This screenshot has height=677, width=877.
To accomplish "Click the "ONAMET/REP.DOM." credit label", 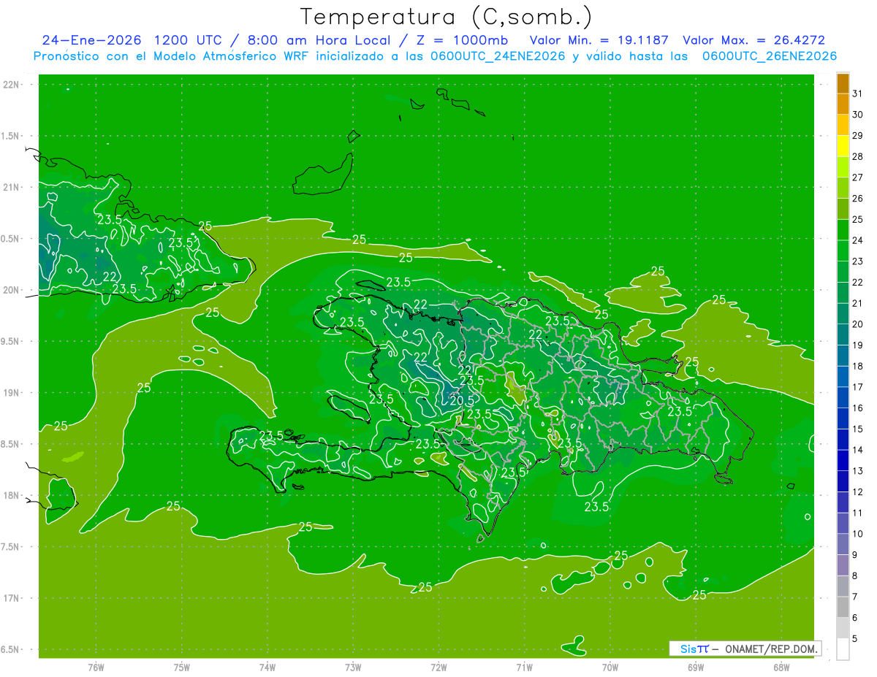I will (x=770, y=649).
